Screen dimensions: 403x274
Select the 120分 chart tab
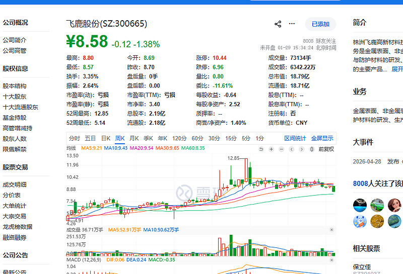click(179, 139)
